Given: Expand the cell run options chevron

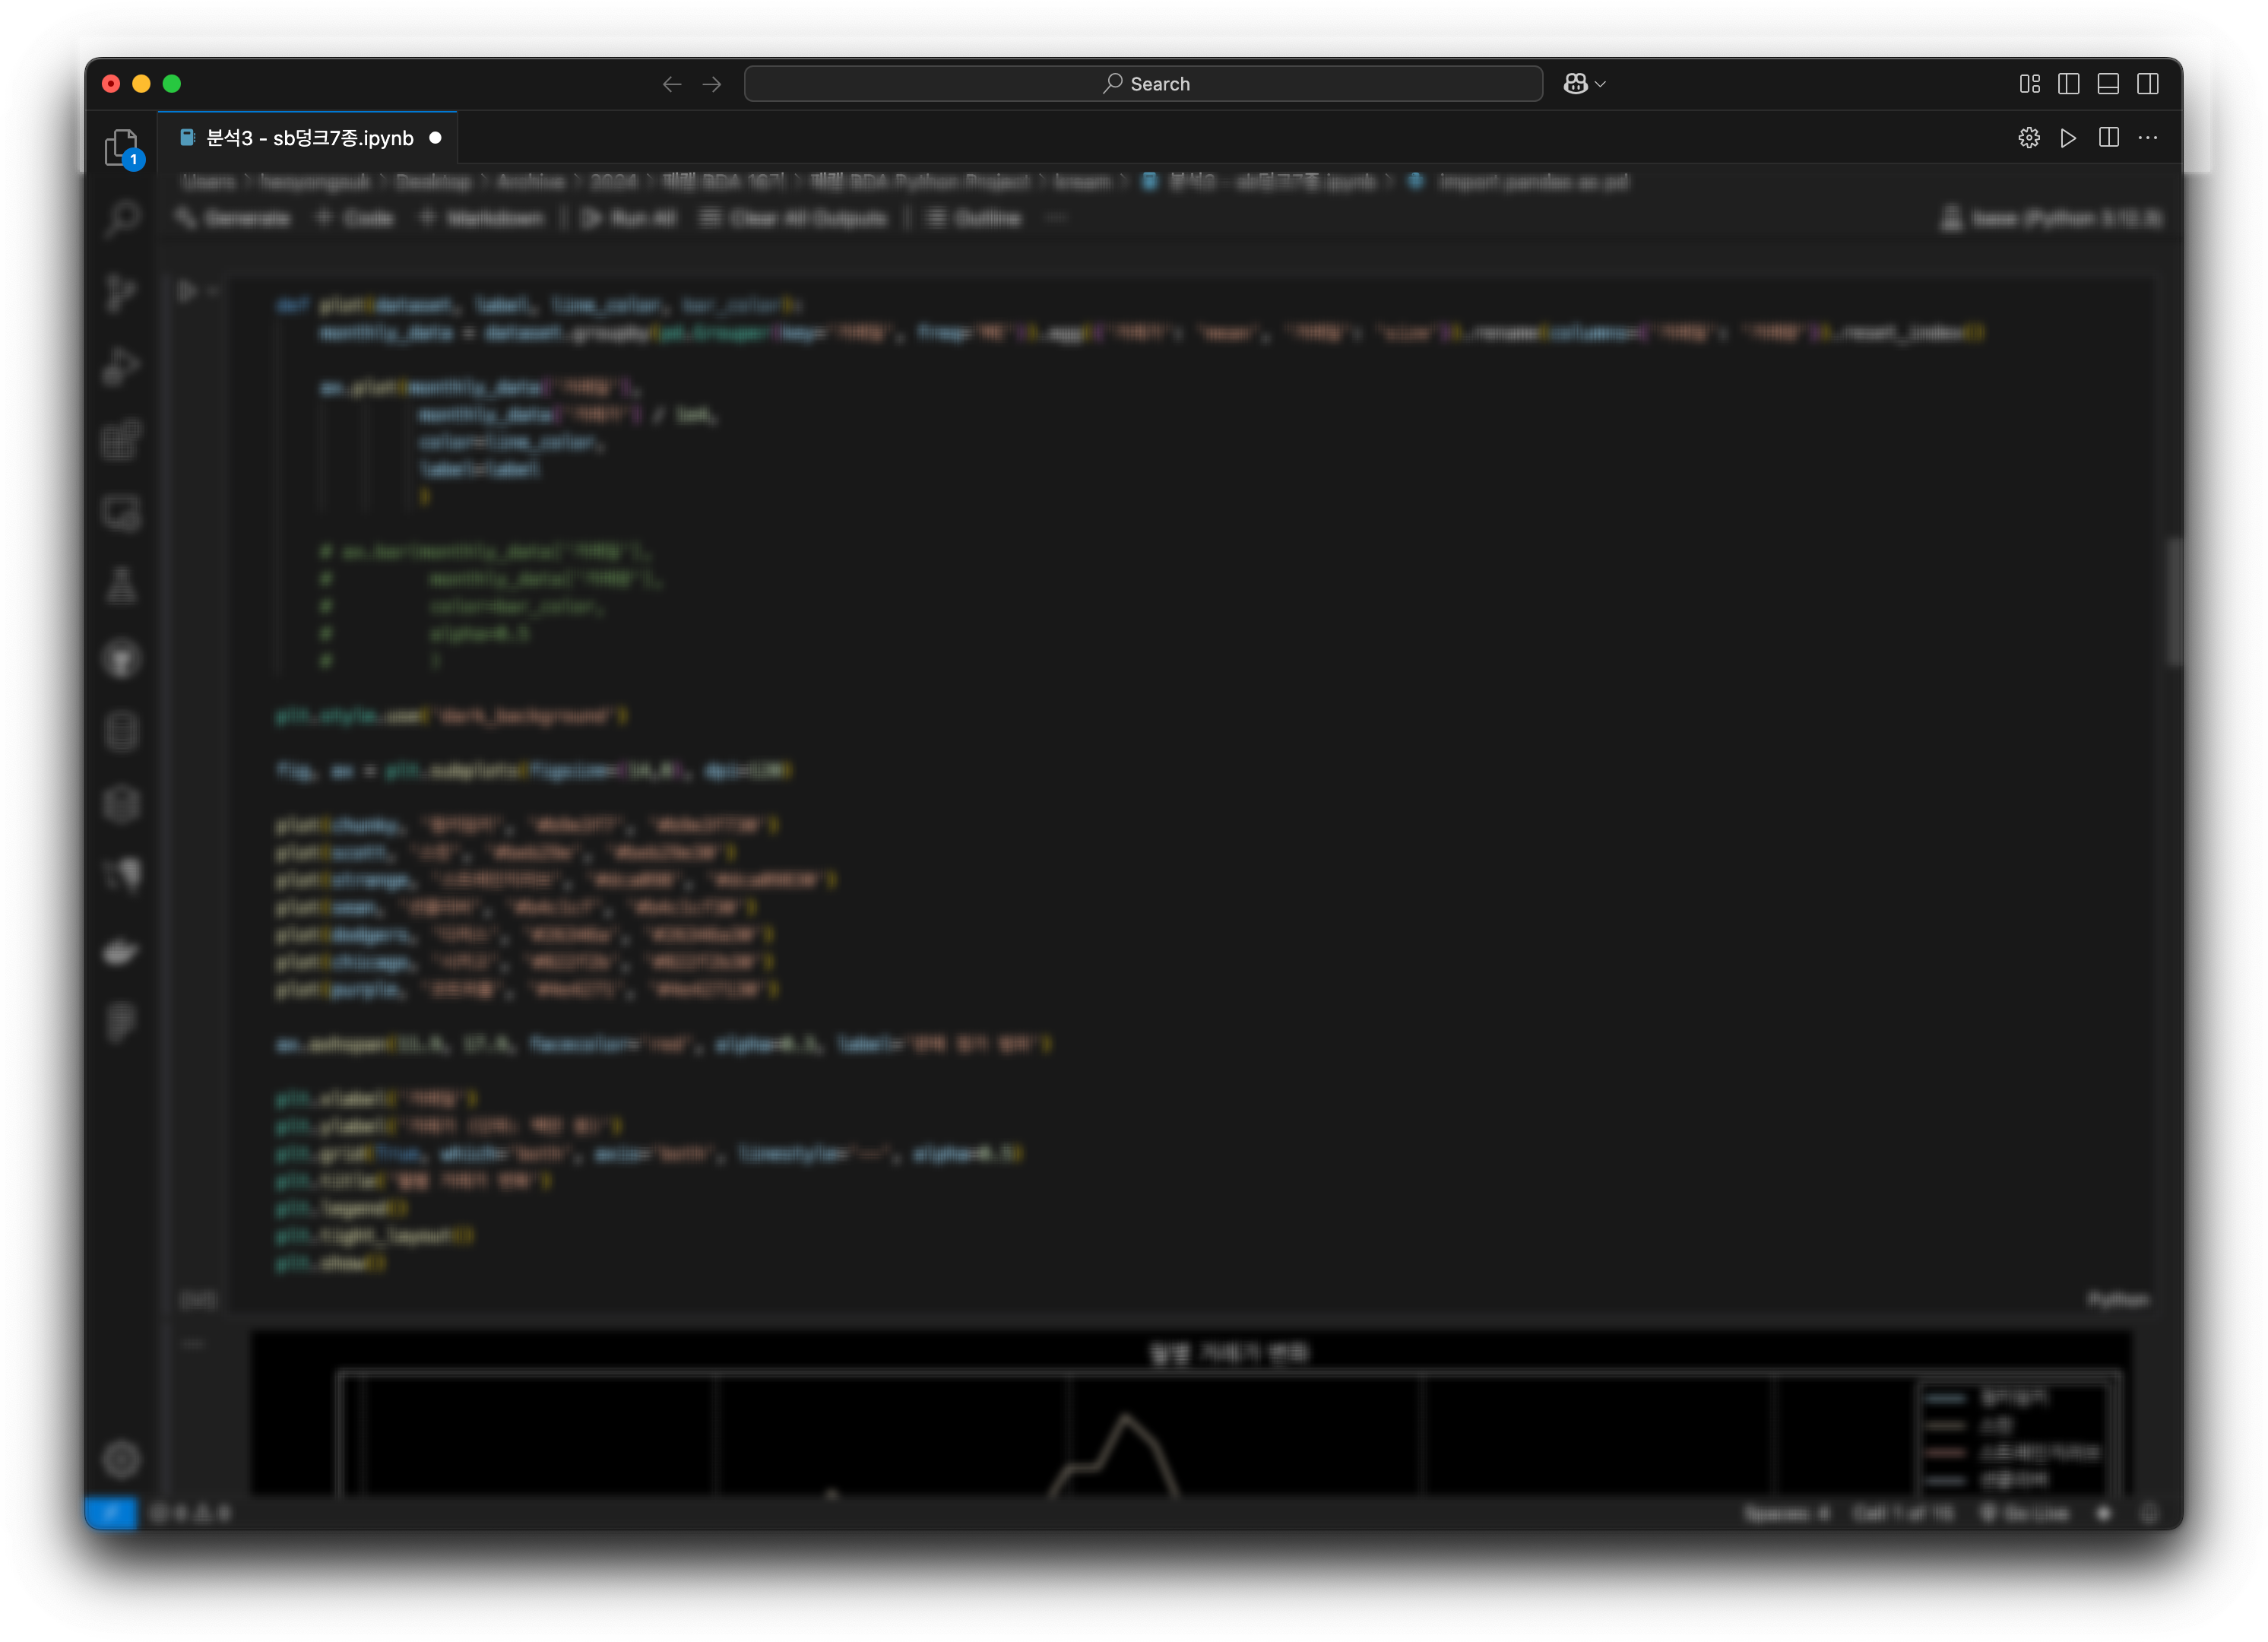Looking at the screenshot, I should pyautogui.click(x=213, y=291).
